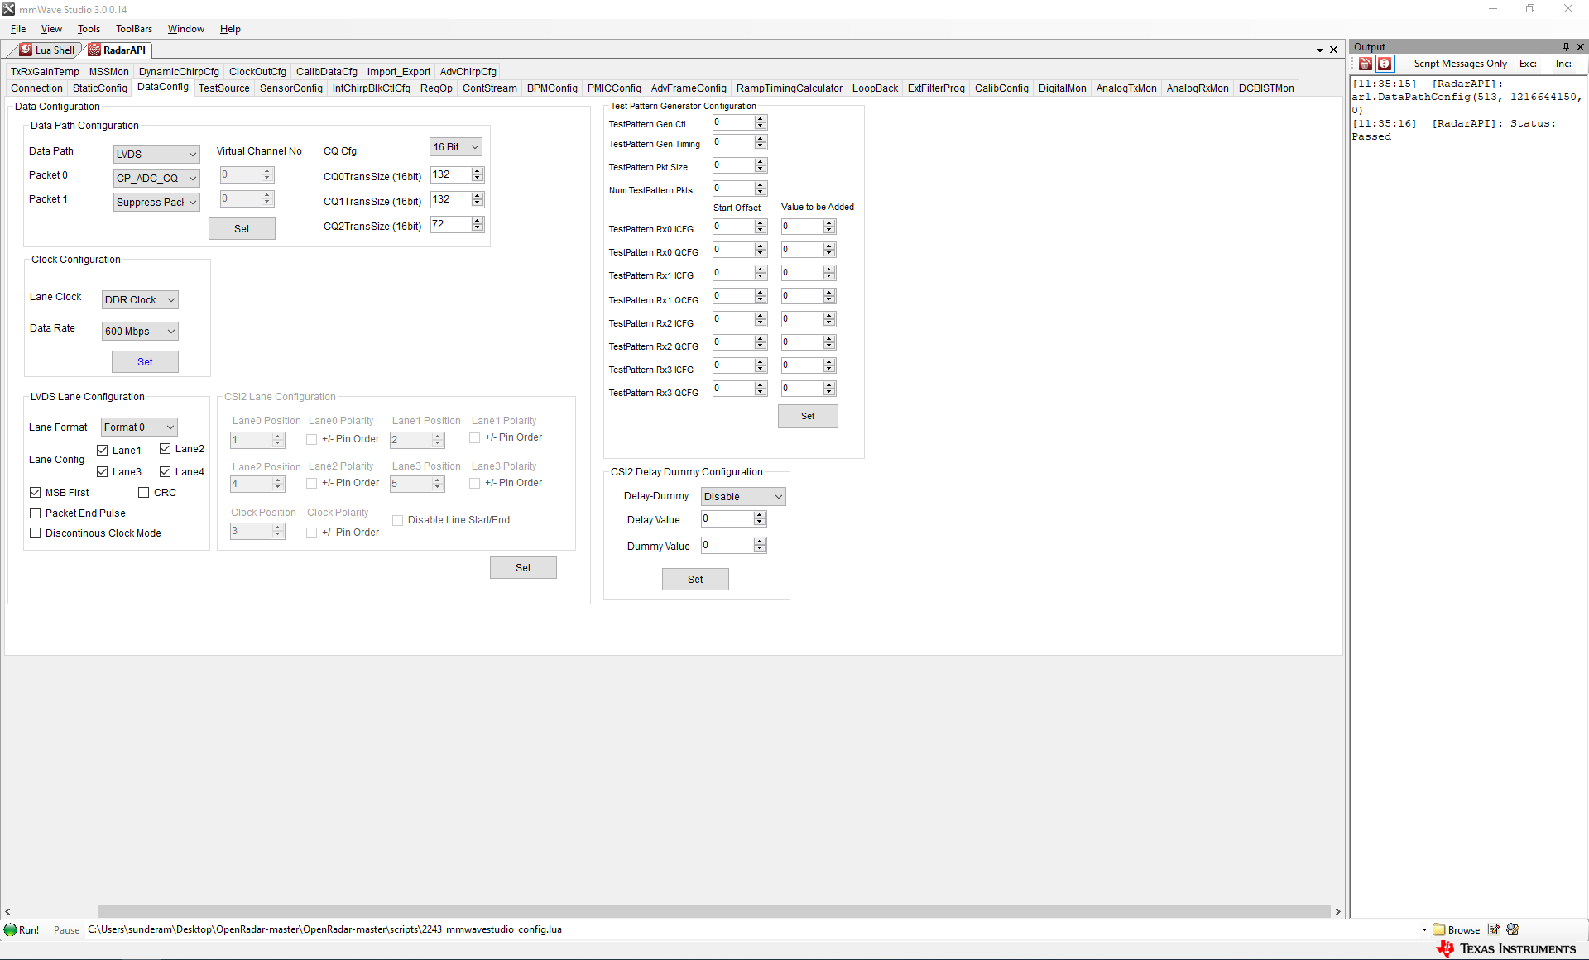1589x960 pixels.
Task: Enable Discontinous Clock Mode checkbox
Action: tap(36, 533)
